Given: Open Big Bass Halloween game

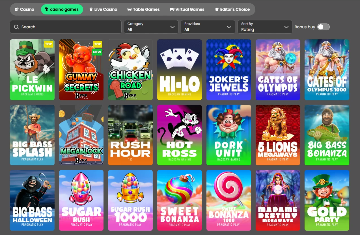Looking at the screenshot, I should tap(32, 200).
